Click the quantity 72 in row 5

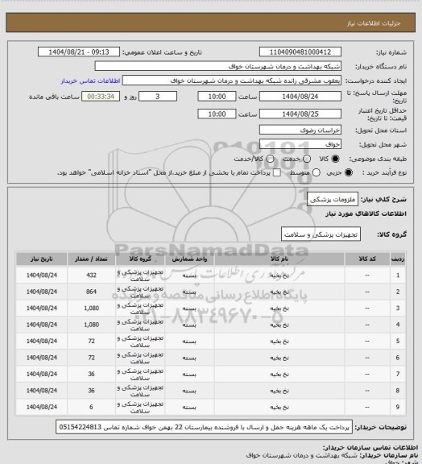point(92,341)
